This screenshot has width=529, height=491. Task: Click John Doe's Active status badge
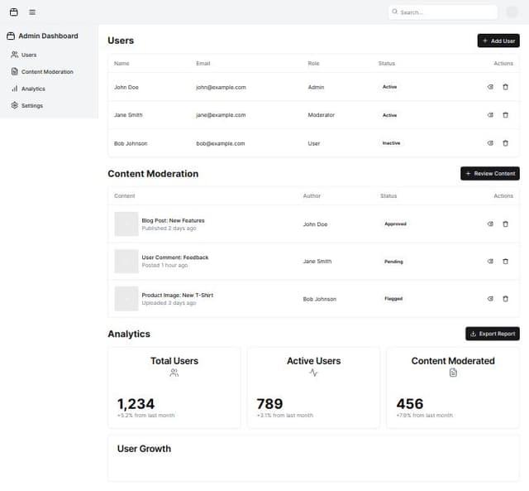(389, 87)
